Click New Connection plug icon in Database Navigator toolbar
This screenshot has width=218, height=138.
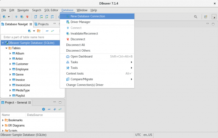(x=29, y=31)
